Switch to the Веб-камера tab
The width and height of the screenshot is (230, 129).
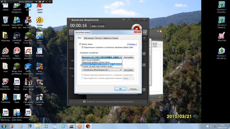click(x=89, y=38)
